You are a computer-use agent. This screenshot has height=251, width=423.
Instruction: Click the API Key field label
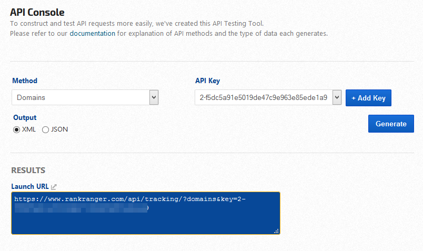[x=207, y=81]
